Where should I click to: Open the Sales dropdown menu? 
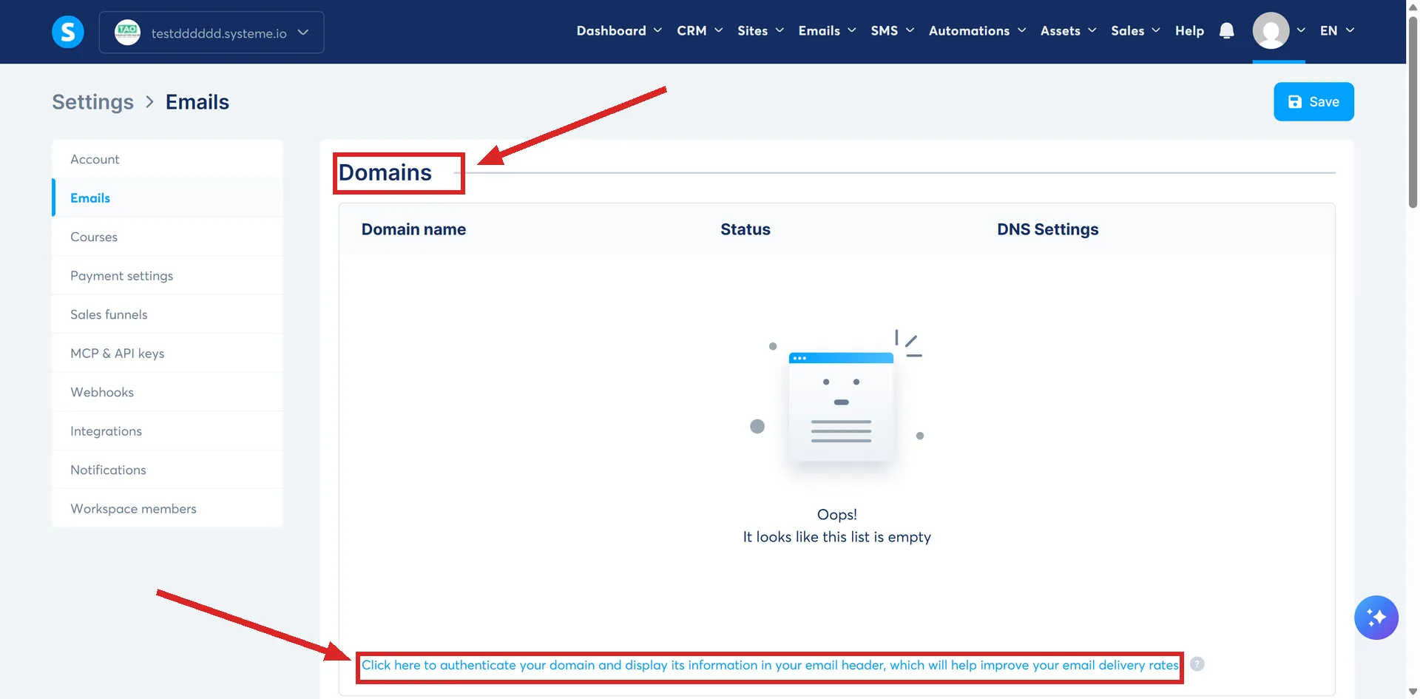point(1135,31)
